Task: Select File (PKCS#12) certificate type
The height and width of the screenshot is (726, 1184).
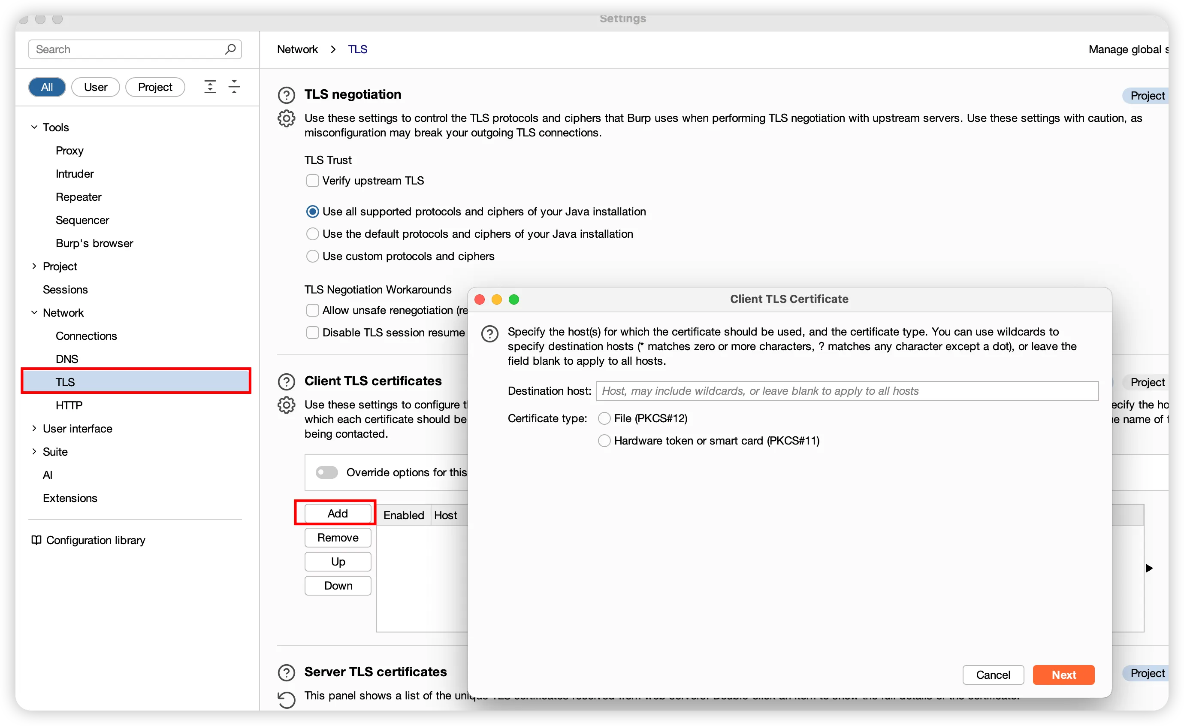Action: coord(604,418)
